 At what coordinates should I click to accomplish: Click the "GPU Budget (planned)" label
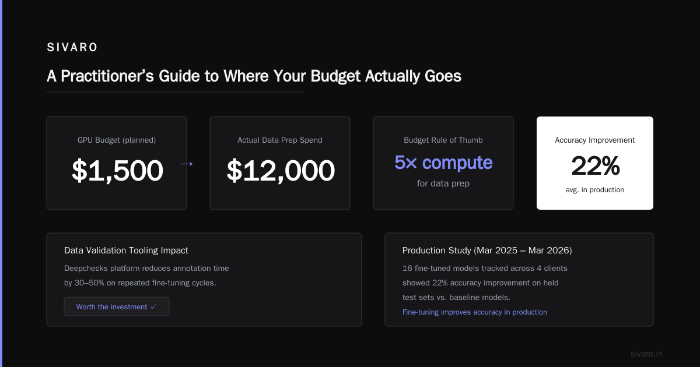[x=117, y=140]
